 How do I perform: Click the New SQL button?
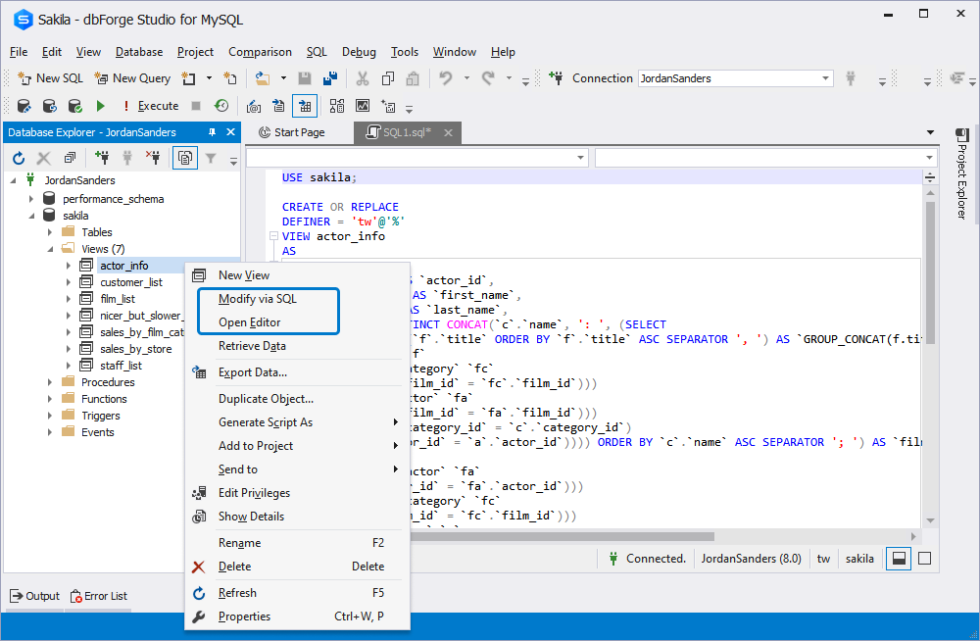[51, 78]
